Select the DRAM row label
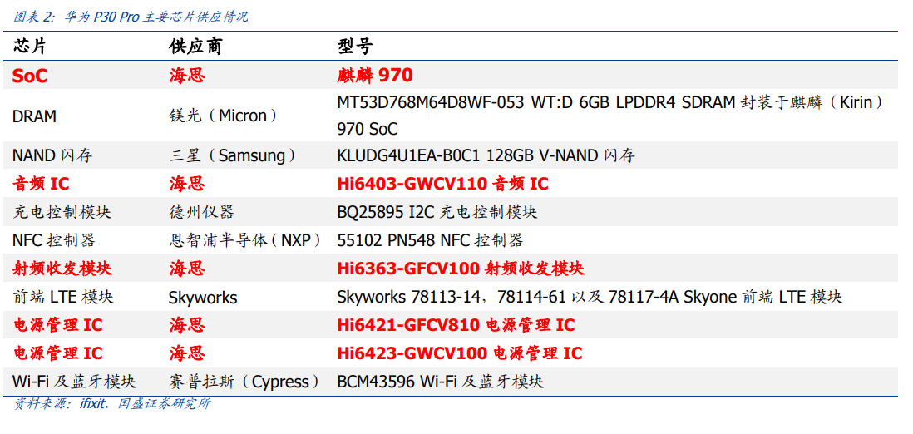The height and width of the screenshot is (434, 913). pyautogui.click(x=34, y=116)
